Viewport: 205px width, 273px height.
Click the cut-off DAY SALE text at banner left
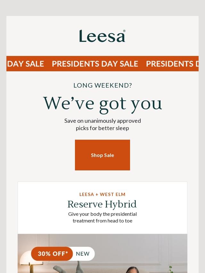[x=26, y=64]
